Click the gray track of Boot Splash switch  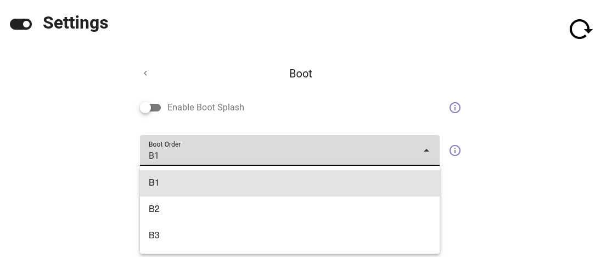coord(156,108)
